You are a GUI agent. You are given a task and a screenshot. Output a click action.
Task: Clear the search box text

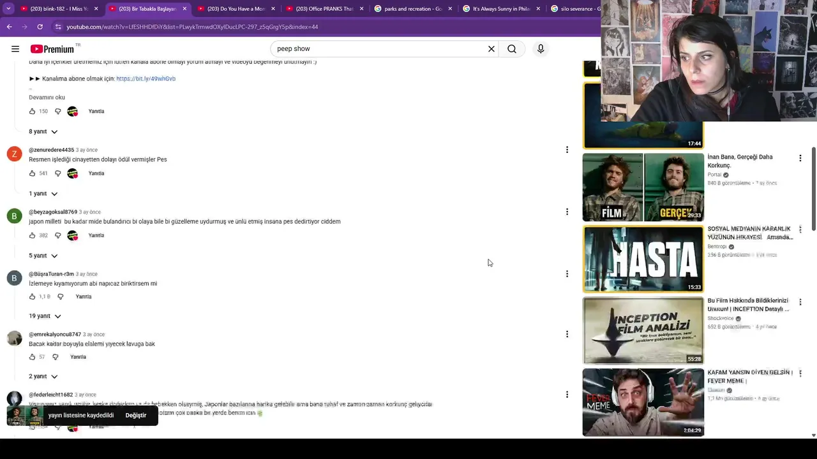[x=491, y=49]
